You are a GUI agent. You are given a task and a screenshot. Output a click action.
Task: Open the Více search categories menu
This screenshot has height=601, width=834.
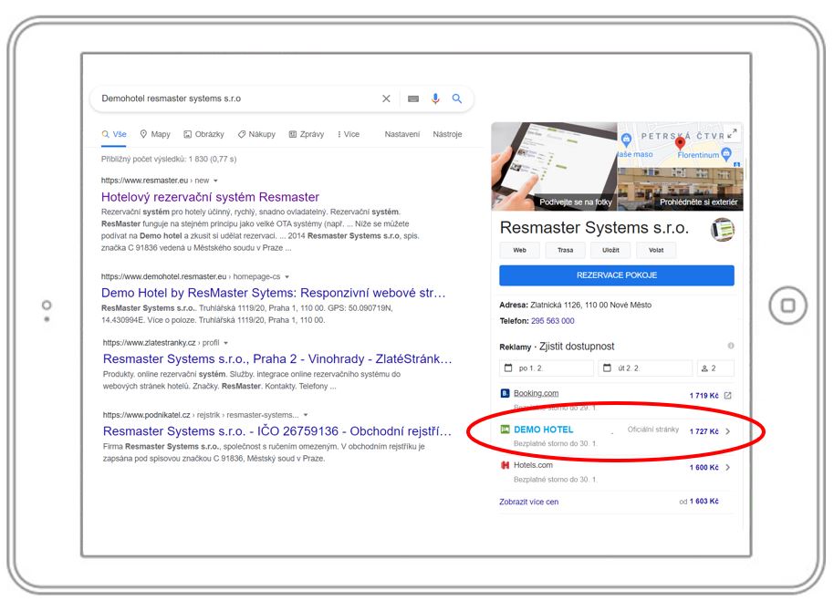pos(349,134)
